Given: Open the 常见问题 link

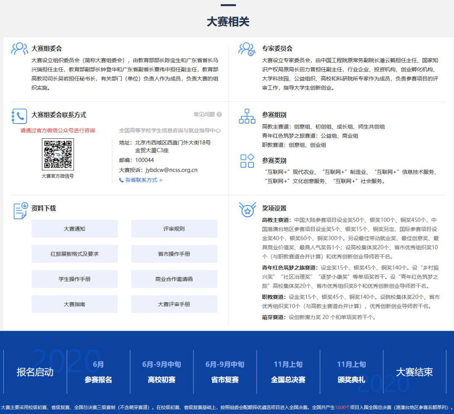Looking at the screenshot, I should pos(204,114).
